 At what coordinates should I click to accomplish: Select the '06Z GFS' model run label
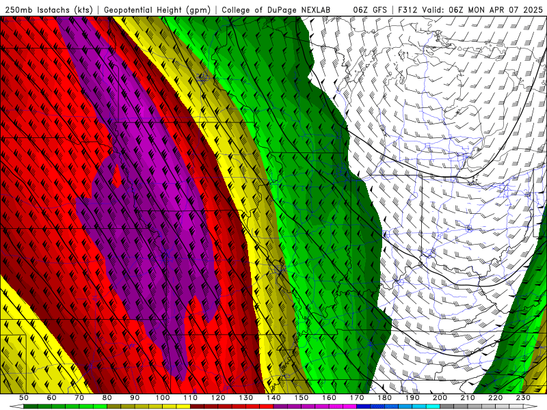pos(370,10)
